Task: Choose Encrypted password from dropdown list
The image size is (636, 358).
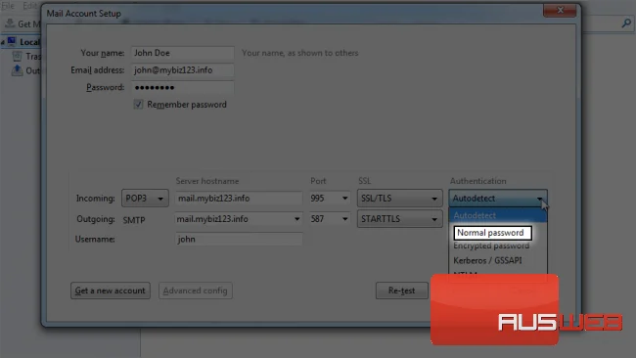Action: coord(491,246)
